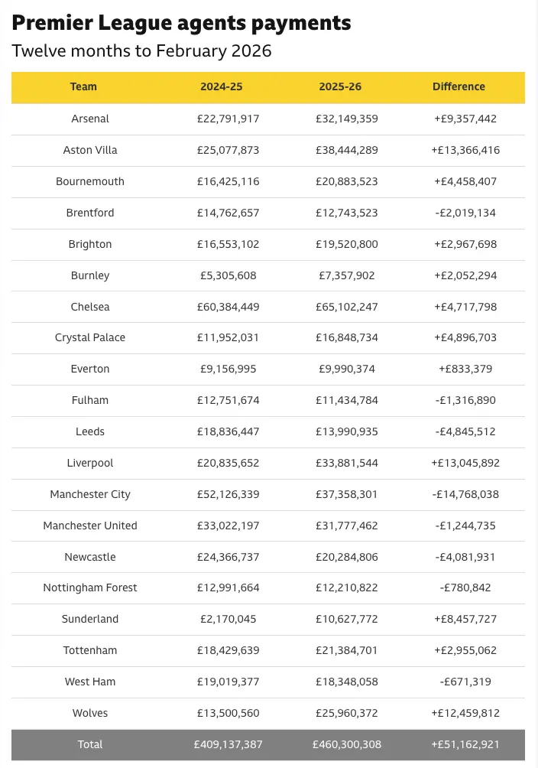Click Sunderland's 2024-25 payment £2,170,045
This screenshot has height=768, width=538.
(x=228, y=619)
